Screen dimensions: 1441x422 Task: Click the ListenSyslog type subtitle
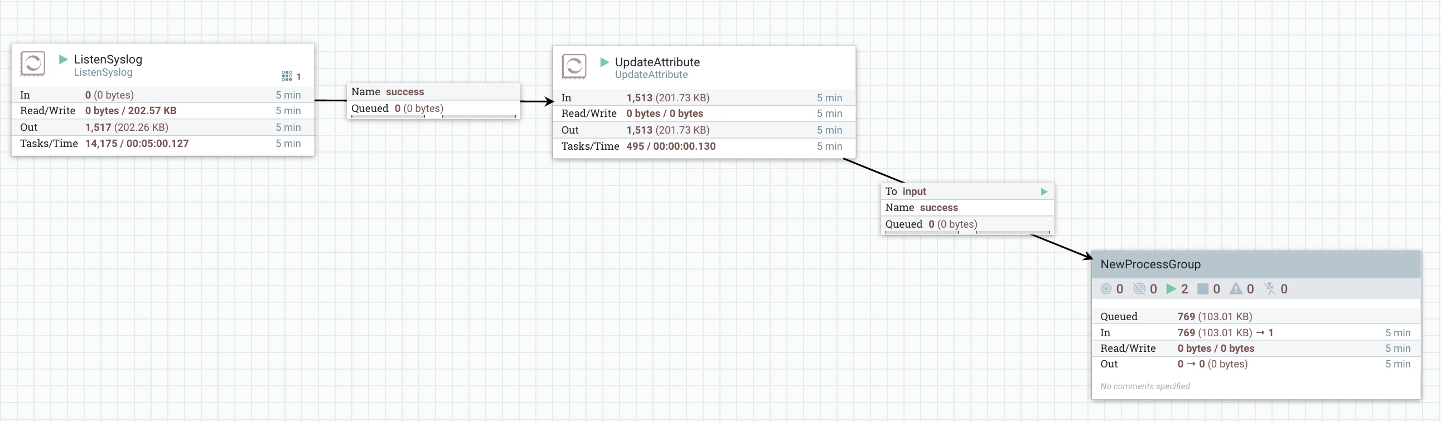(x=103, y=72)
